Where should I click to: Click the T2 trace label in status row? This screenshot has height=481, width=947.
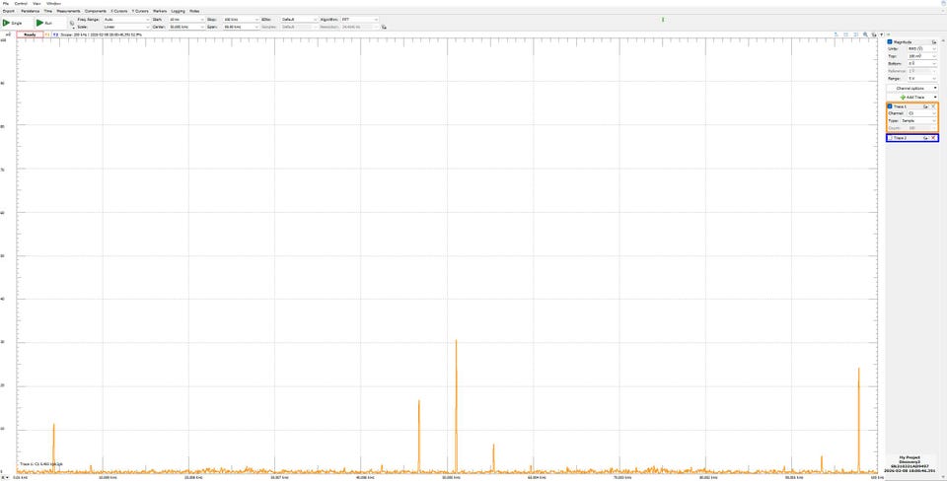(55, 35)
